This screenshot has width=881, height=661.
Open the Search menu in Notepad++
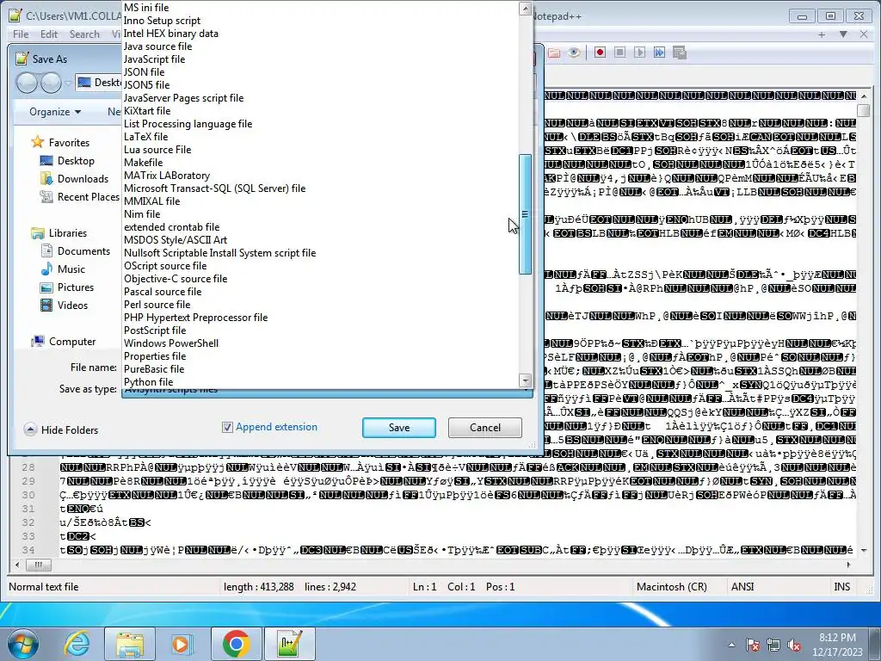pos(84,34)
